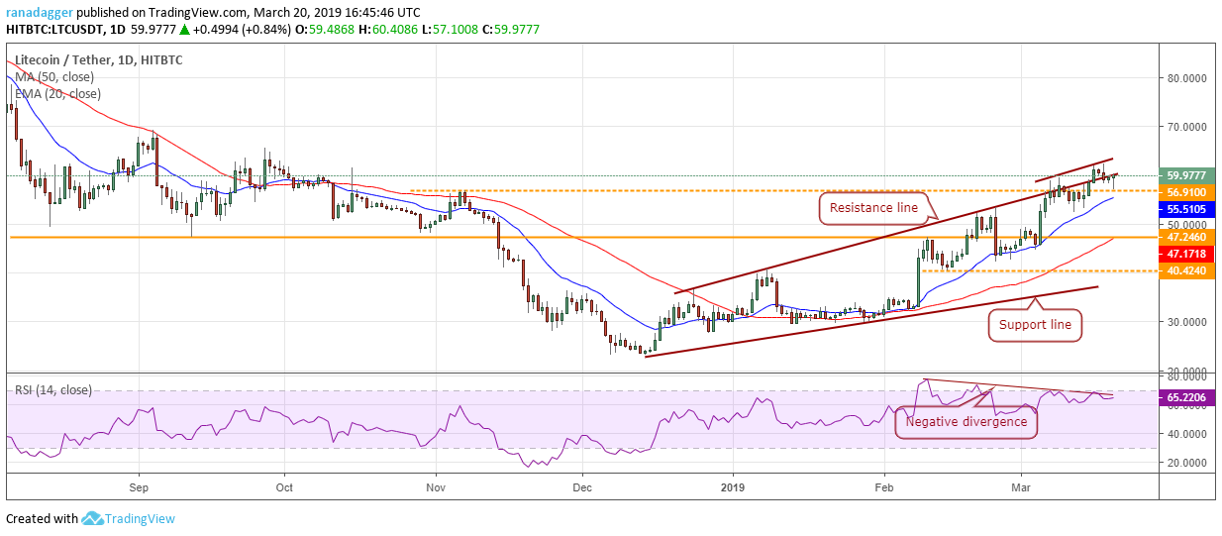The image size is (1222, 536).
Task: Click the 40.0000 tick on the RSI scale
Action: 1187,434
